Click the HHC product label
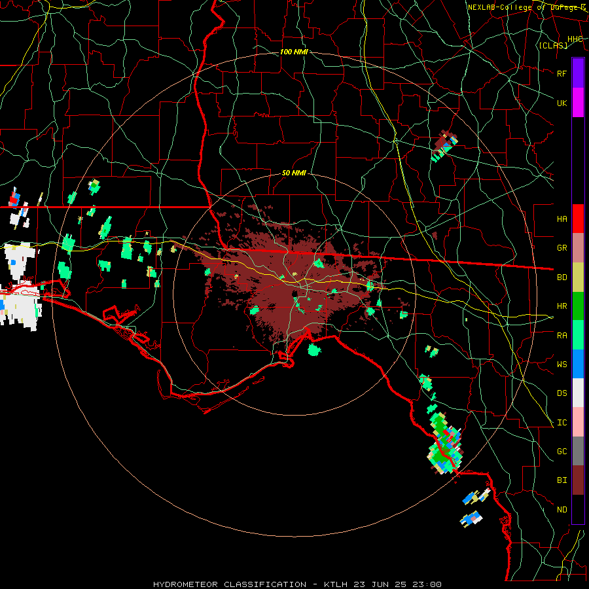 click(x=575, y=39)
